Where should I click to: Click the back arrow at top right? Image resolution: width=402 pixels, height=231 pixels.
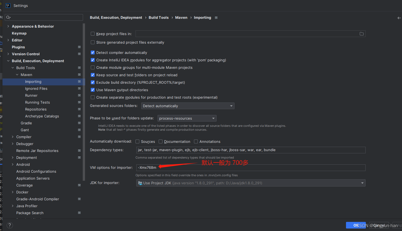click(399, 18)
